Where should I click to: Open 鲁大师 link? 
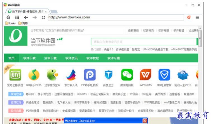[30, 94]
